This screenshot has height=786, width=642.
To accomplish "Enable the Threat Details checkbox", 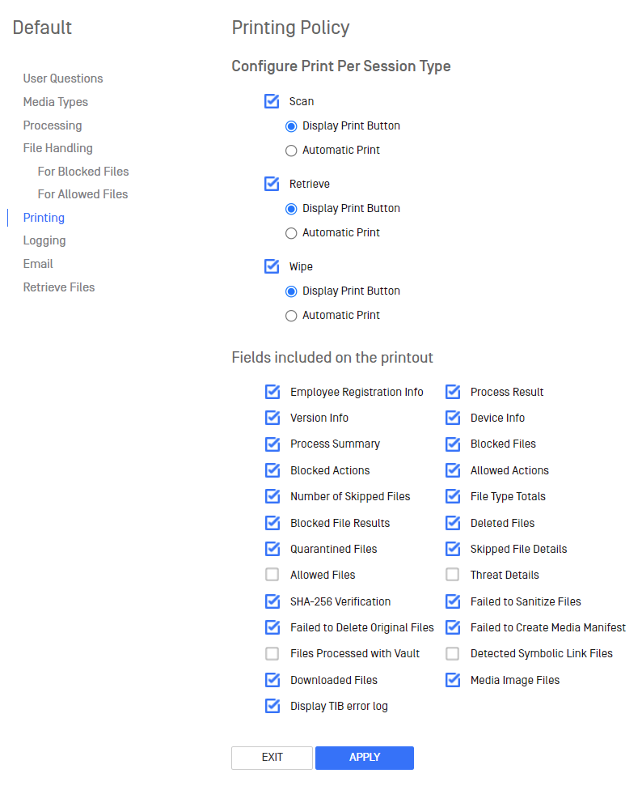I will [x=453, y=575].
